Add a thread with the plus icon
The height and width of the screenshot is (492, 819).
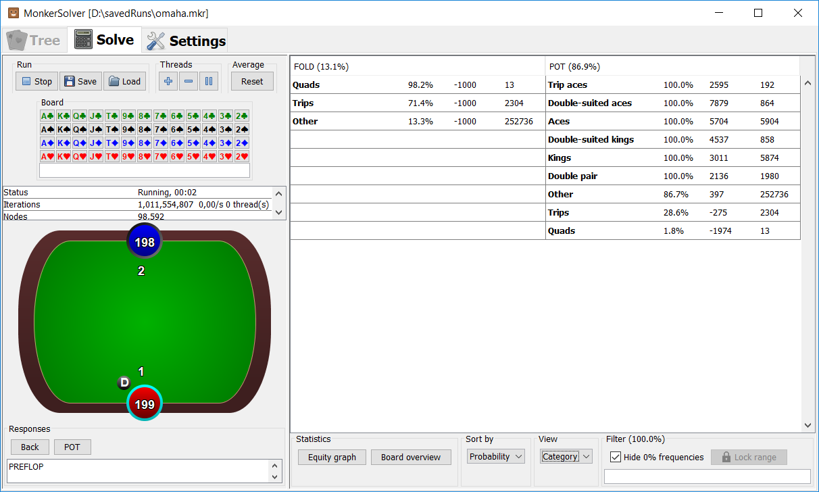168,81
